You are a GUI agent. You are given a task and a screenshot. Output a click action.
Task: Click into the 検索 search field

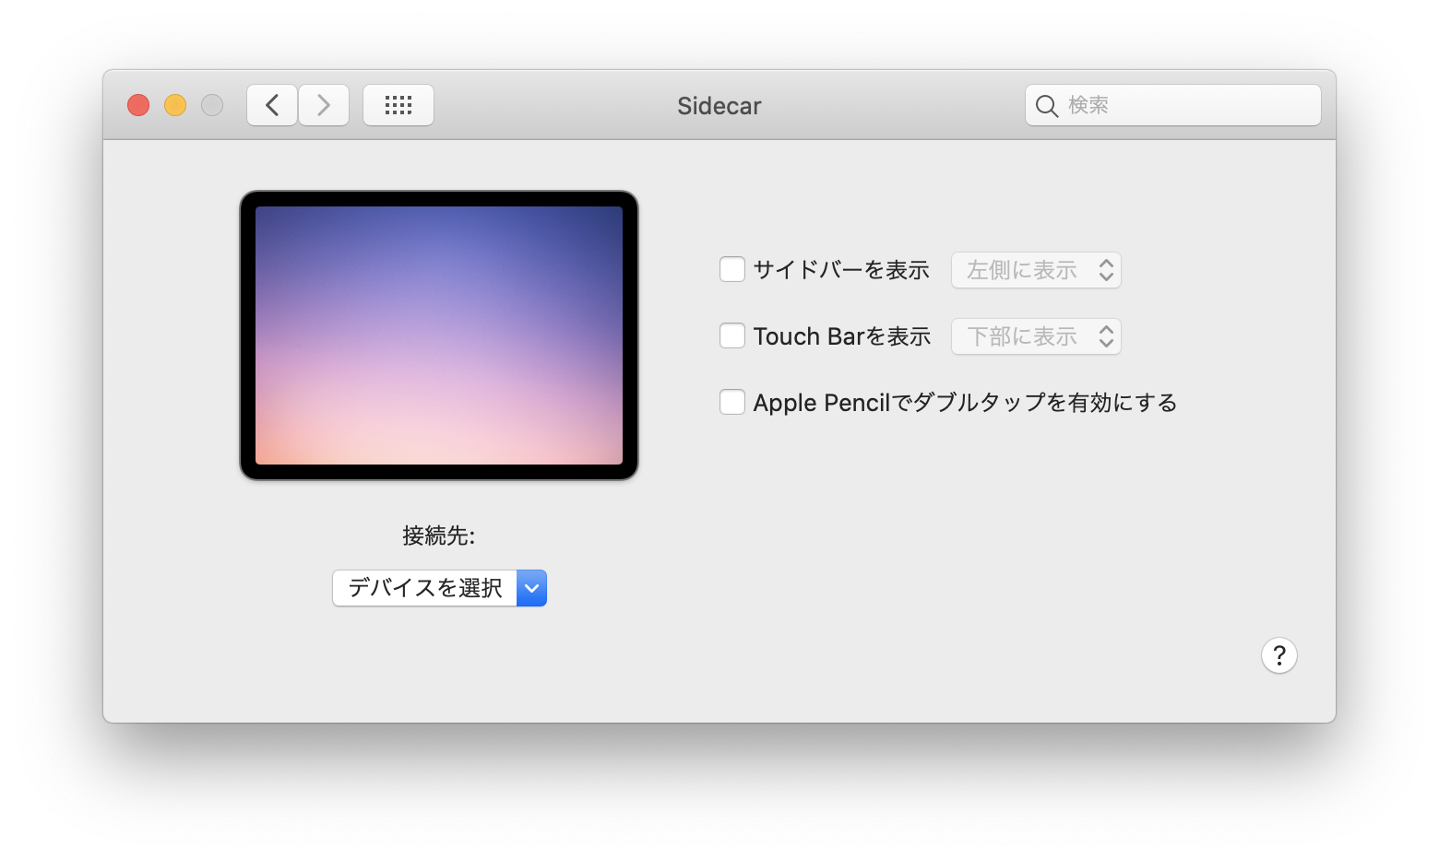pos(1173,105)
